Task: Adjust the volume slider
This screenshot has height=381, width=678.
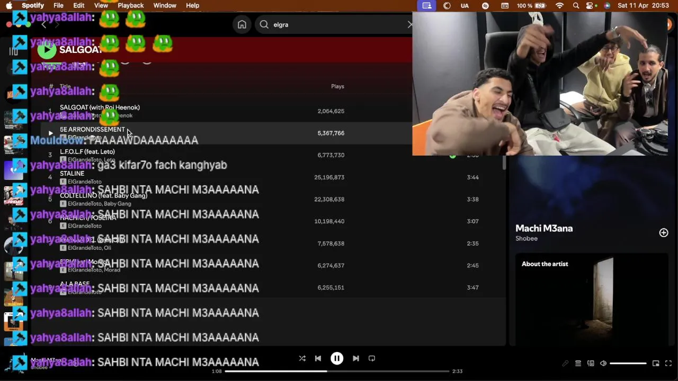Action: pyautogui.click(x=628, y=364)
